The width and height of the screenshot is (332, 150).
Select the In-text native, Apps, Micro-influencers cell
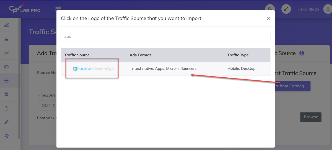pos(175,69)
